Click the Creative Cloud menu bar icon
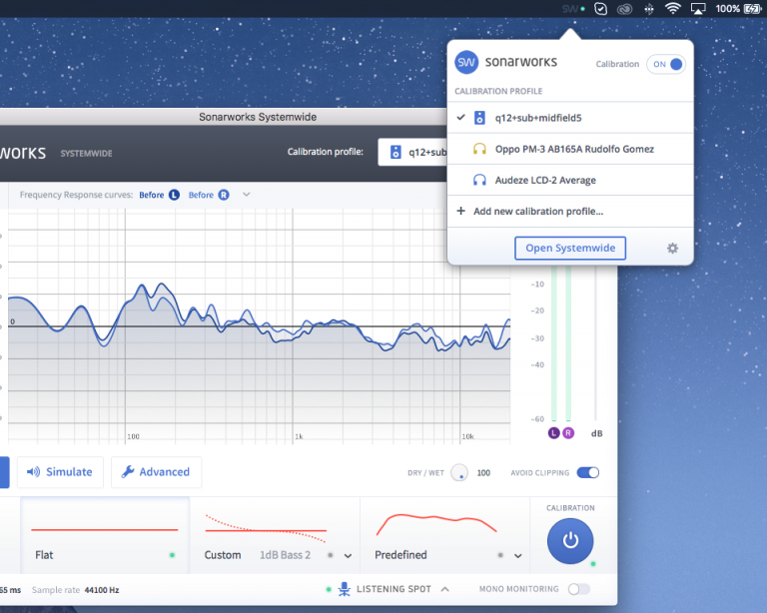Screen dimensions: 767x613 pyautogui.click(x=624, y=9)
